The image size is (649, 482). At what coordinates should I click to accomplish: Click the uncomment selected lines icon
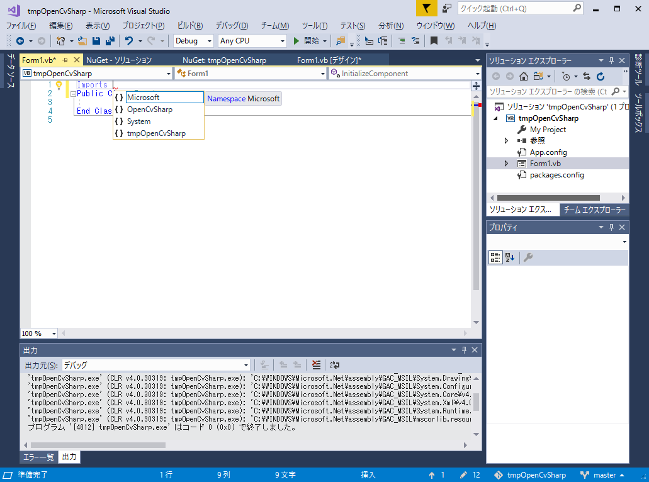click(x=415, y=40)
